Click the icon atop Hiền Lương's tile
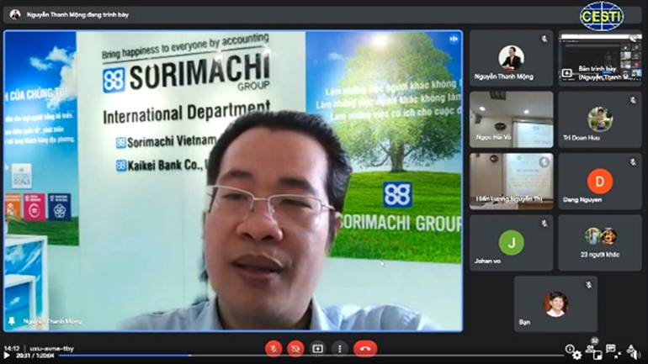This screenshot has height=364, width=648. click(x=544, y=162)
